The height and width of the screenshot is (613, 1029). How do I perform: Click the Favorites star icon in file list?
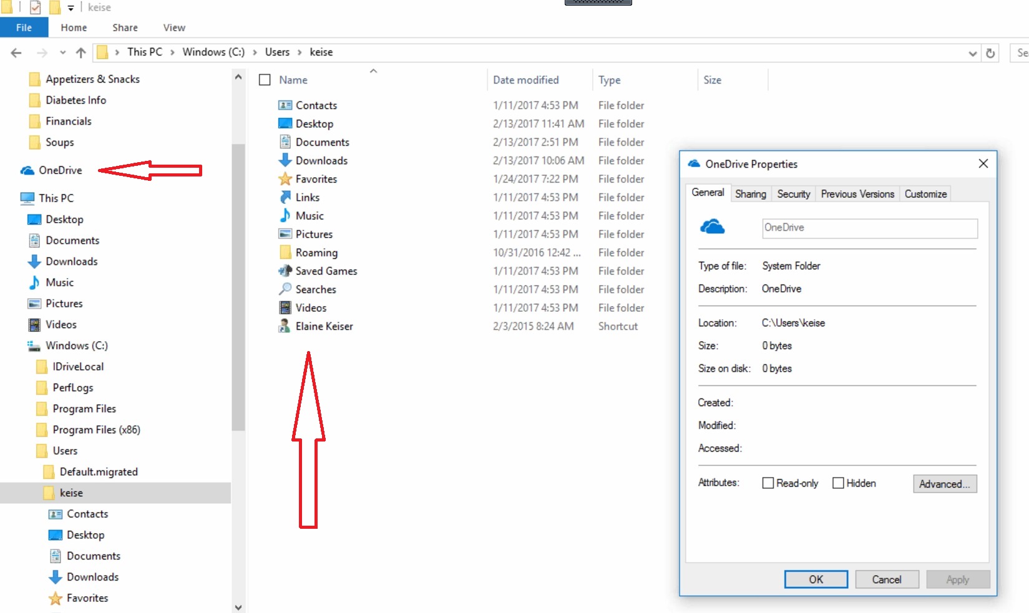285,179
